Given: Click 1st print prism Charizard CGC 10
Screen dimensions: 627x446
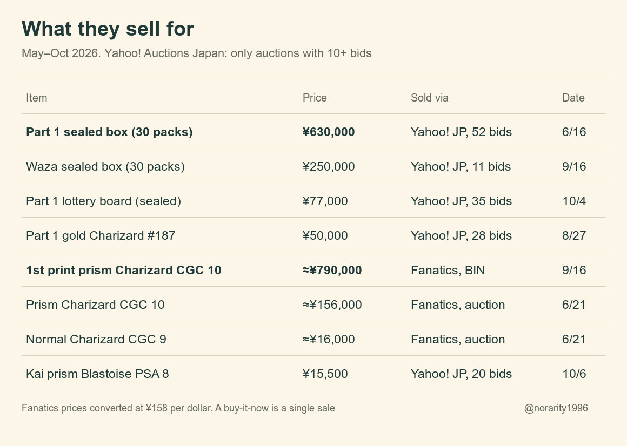Looking at the screenshot, I should 124,271.
